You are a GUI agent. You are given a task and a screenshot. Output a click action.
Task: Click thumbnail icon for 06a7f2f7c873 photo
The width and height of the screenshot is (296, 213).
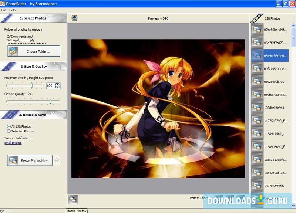click(257, 43)
